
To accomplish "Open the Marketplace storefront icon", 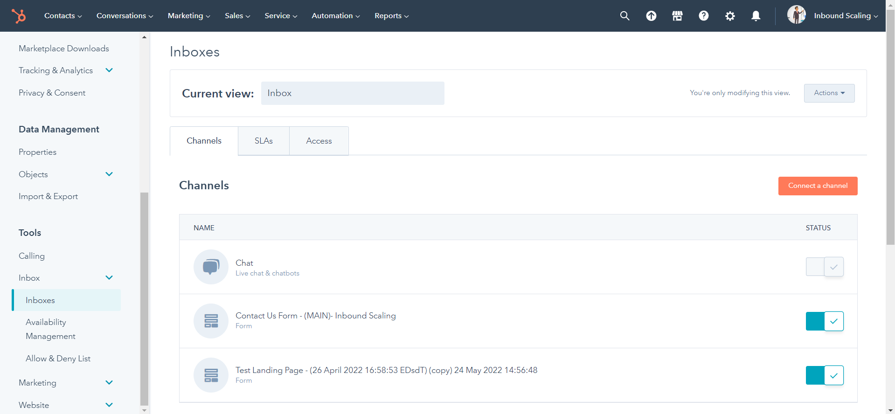I will tap(677, 16).
